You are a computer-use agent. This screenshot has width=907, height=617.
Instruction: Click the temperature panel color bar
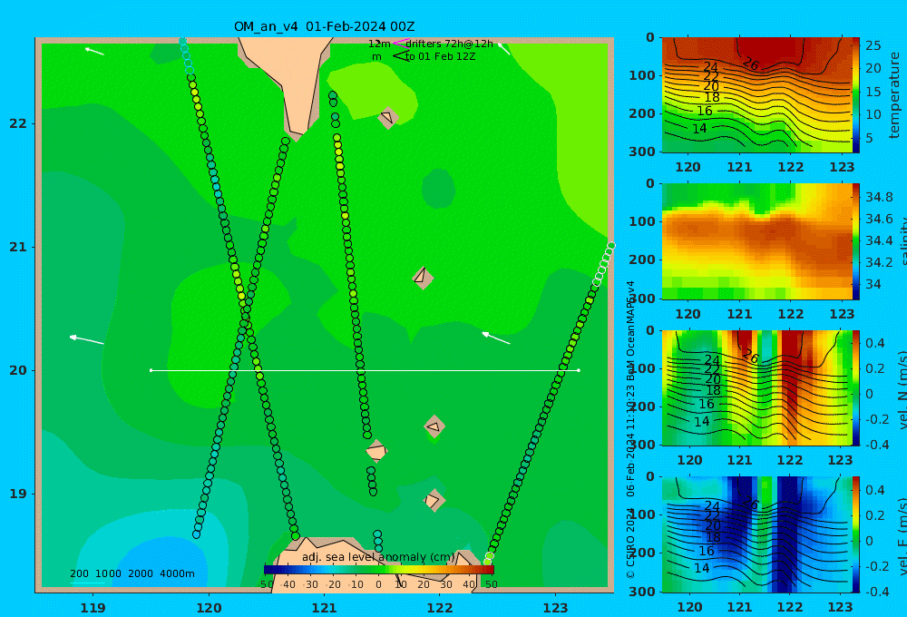tap(855, 95)
